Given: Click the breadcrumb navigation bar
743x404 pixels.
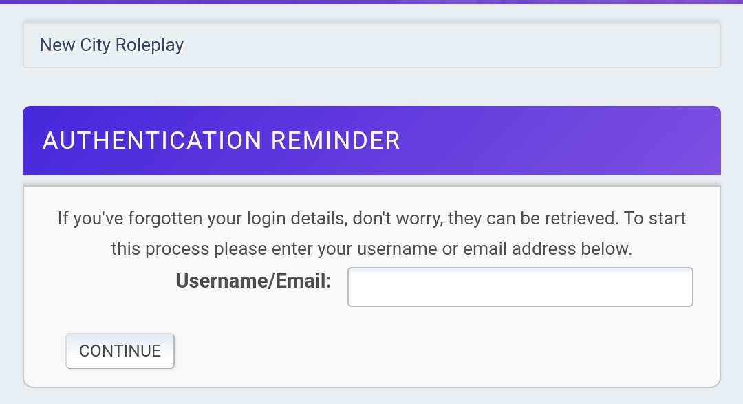Looking at the screenshot, I should click(x=371, y=45).
